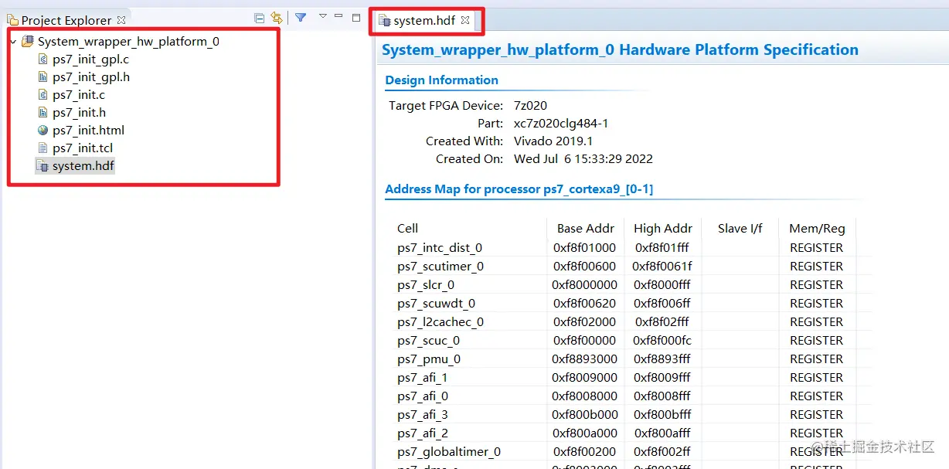Click the system.hdf file icon in the tree
Image resolution: width=949 pixels, height=469 pixels.
tap(43, 166)
